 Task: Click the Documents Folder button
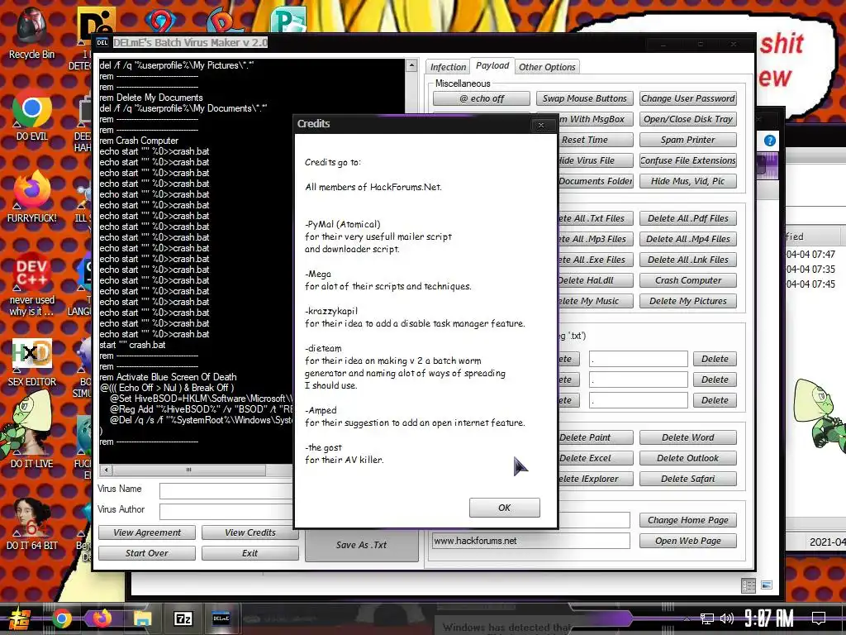tap(596, 181)
